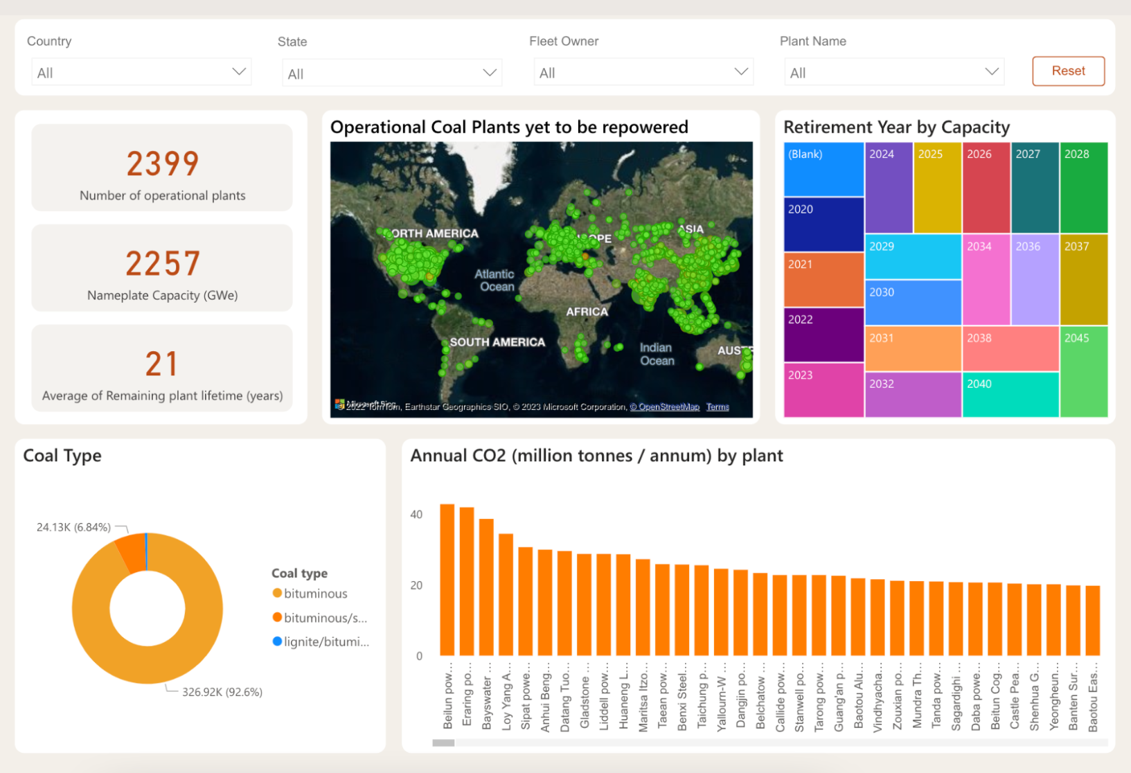Viewport: 1131px width, 773px height.
Task: Choose the 2028 treemap tile
Action: (1084, 188)
